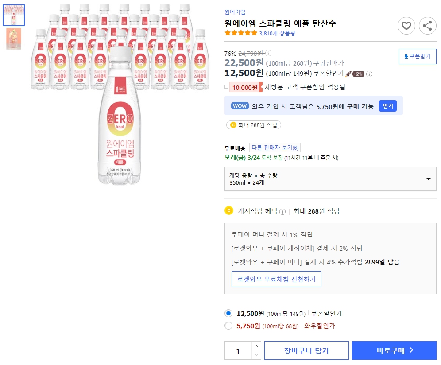Viewport: 441px width, 365px height.
Task: Click the WOW badge in blue banner
Action: click(x=240, y=105)
